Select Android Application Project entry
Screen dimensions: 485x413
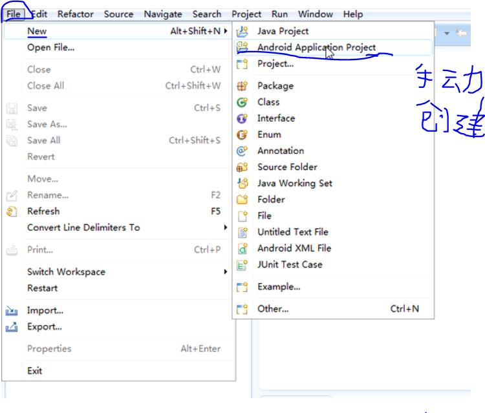(x=333, y=47)
